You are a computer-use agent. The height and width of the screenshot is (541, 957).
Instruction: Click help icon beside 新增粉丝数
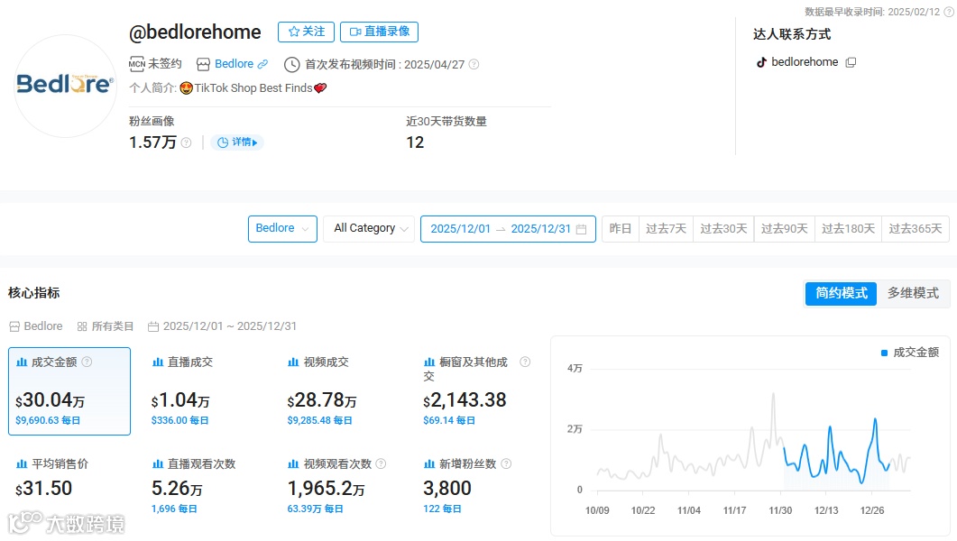click(506, 463)
